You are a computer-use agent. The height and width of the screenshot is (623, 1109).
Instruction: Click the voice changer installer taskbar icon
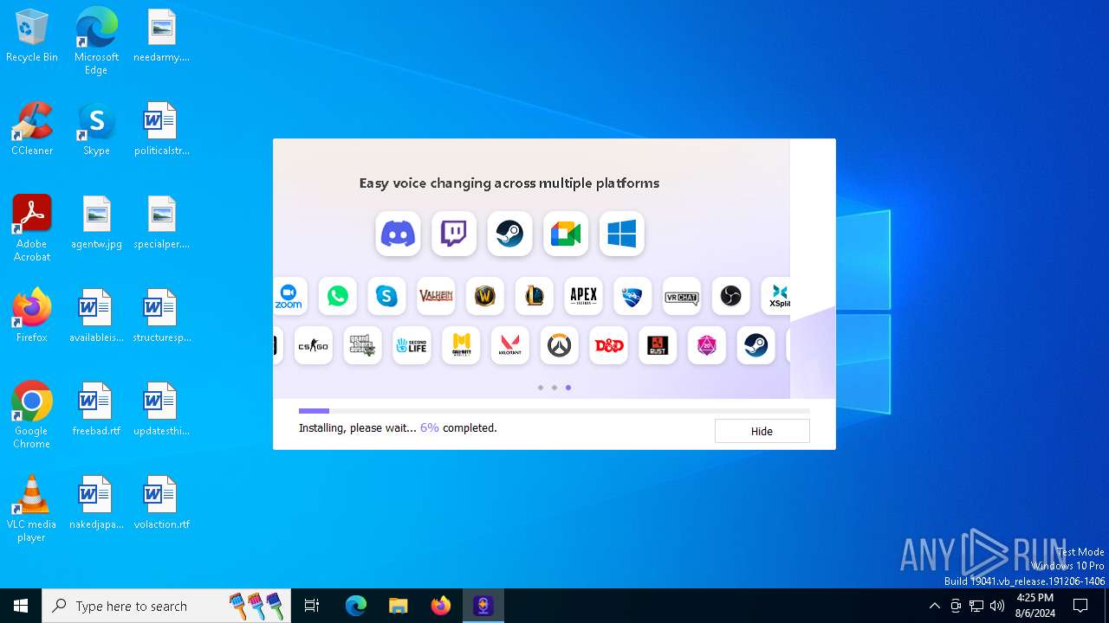pyautogui.click(x=483, y=606)
